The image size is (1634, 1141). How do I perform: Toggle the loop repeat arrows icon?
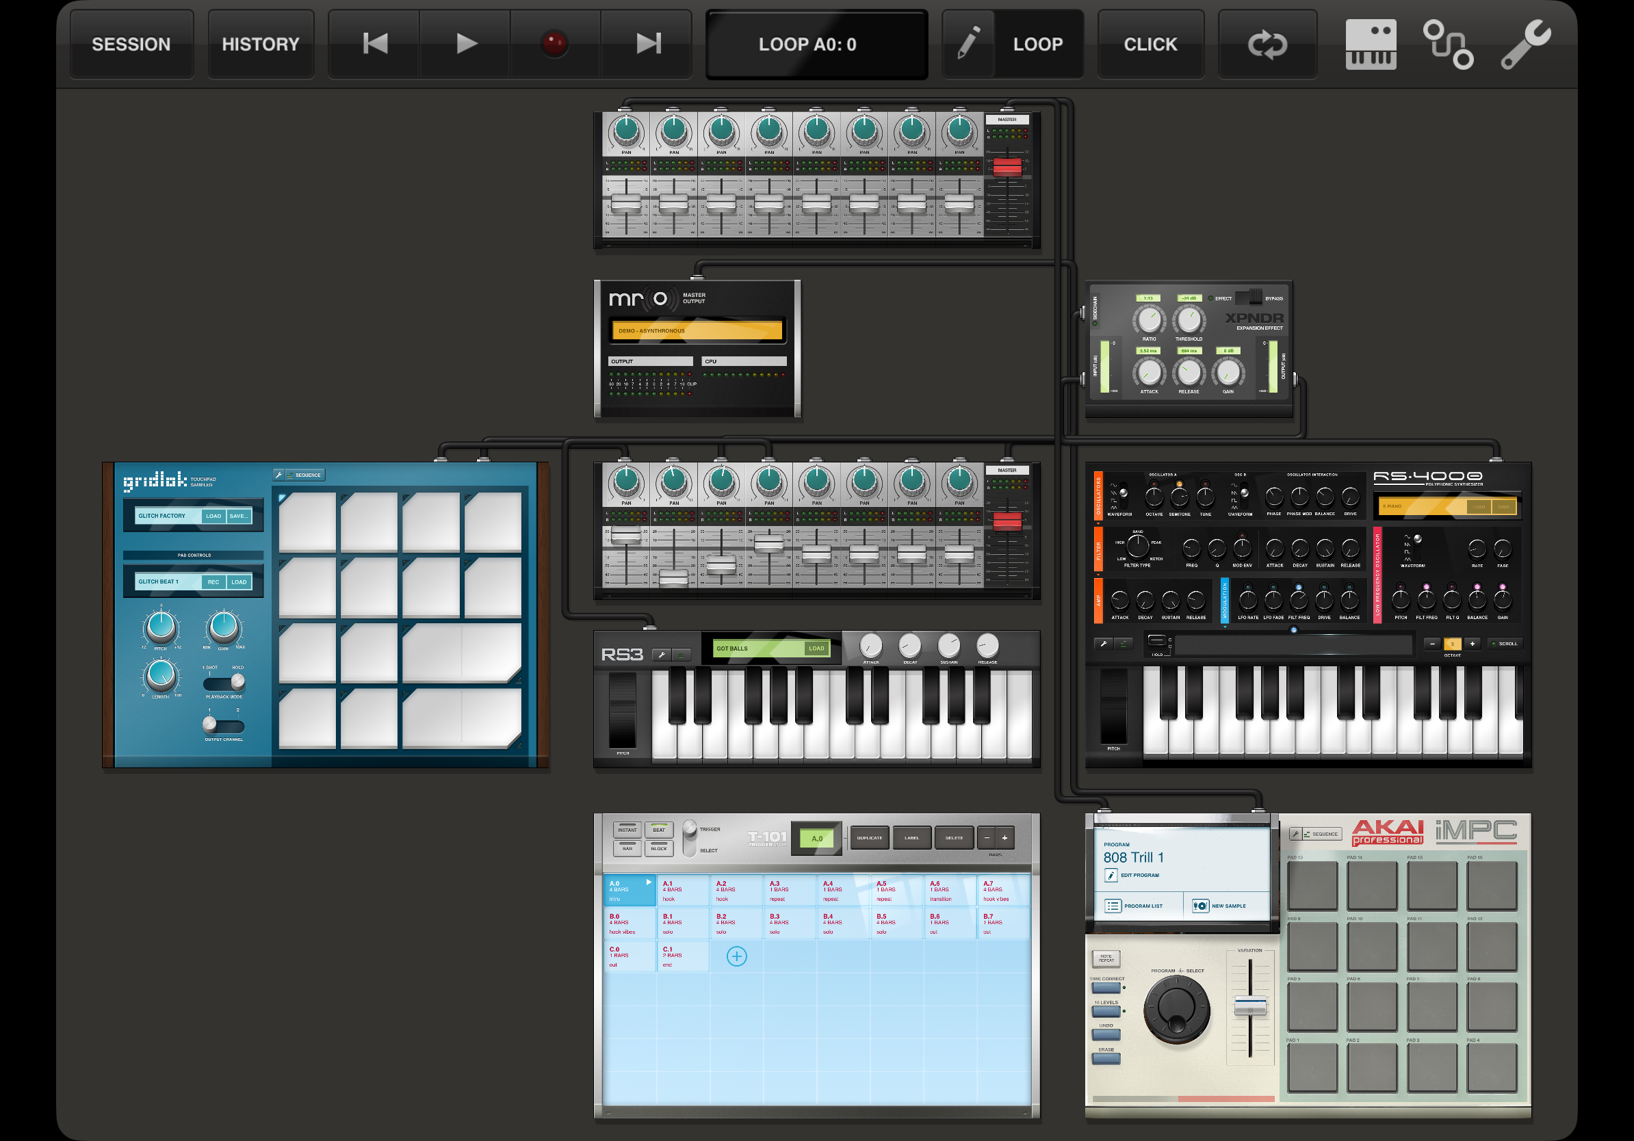click(x=1267, y=44)
